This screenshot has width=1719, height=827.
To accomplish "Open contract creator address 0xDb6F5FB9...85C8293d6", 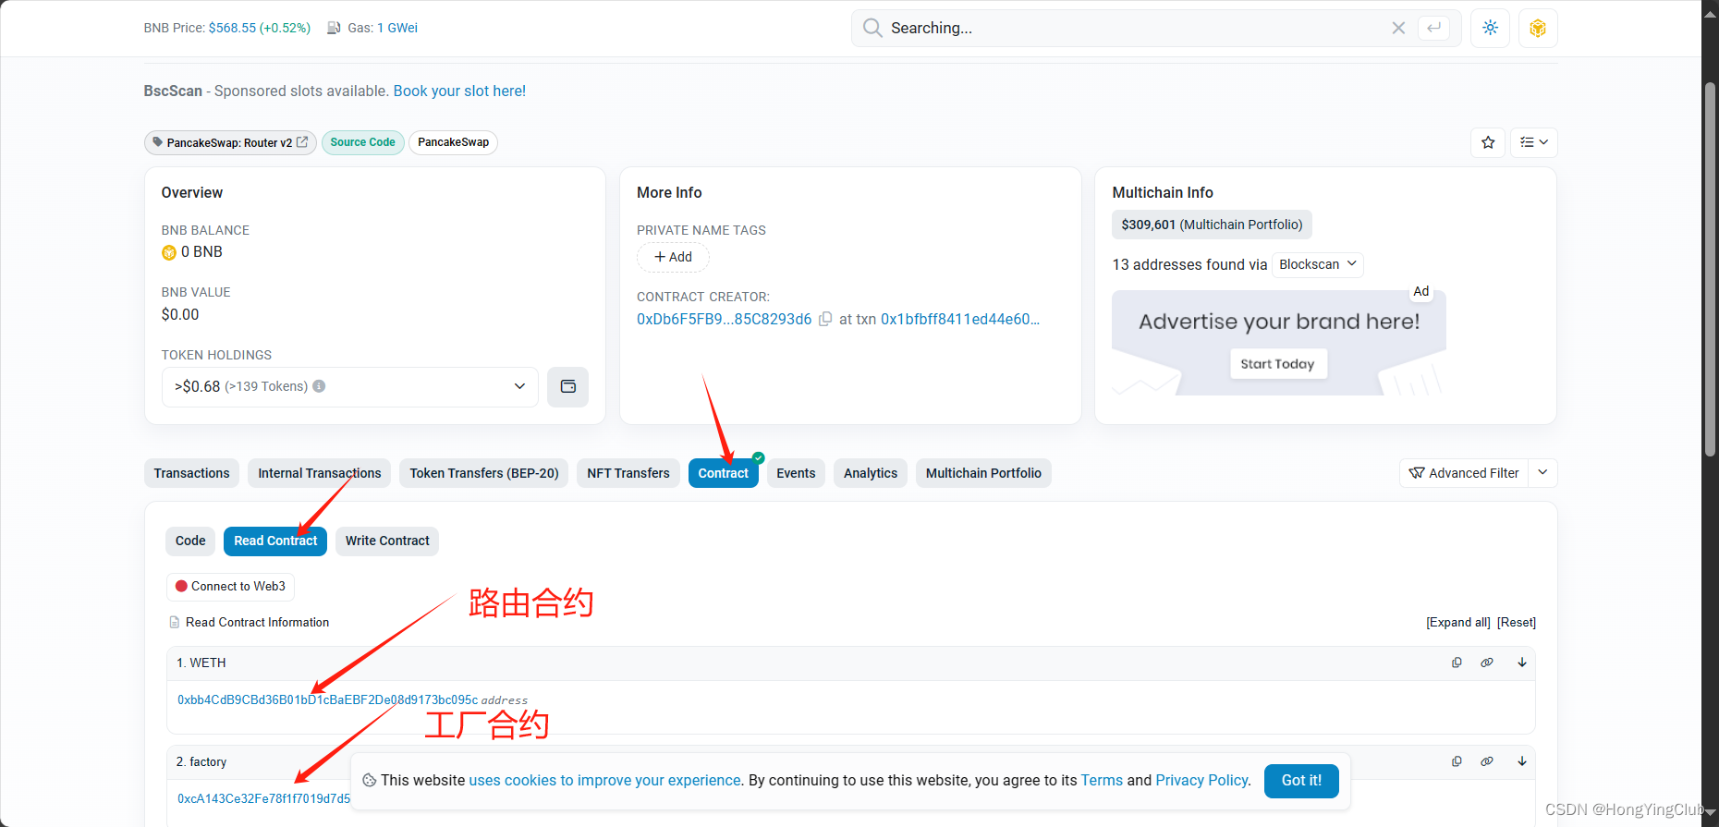I will tap(724, 319).
